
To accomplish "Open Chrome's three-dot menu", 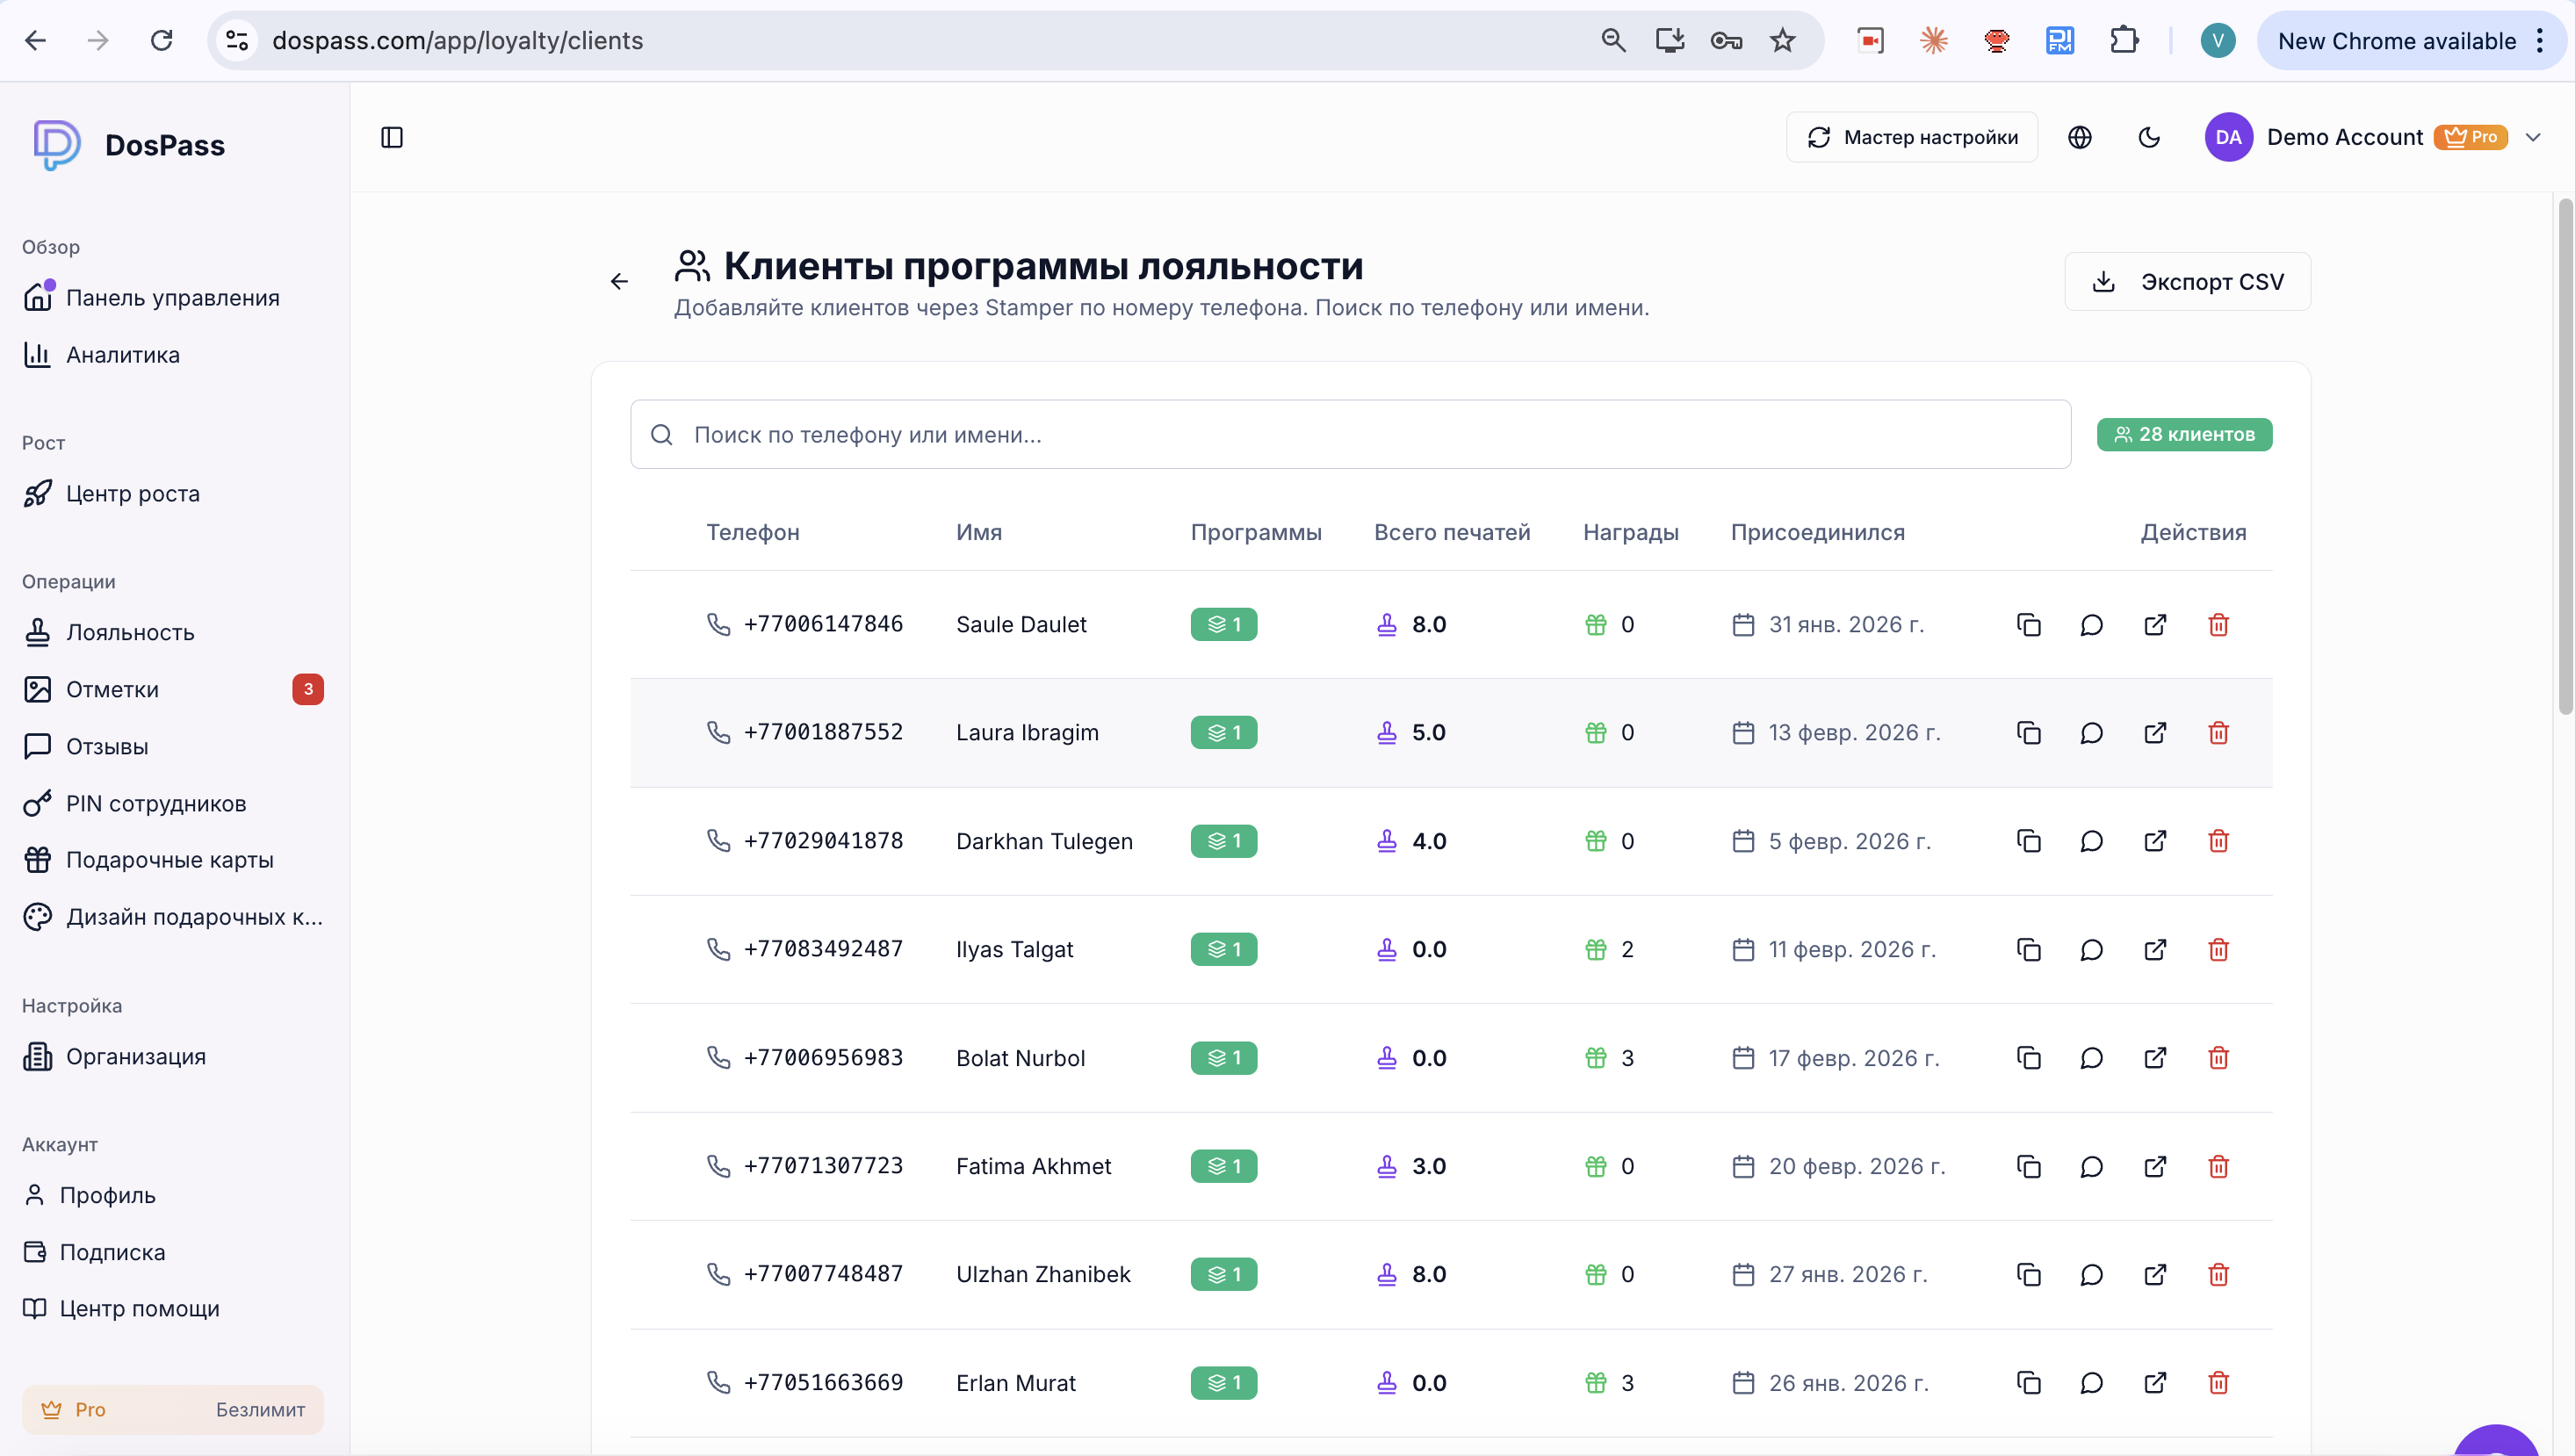I will point(2540,41).
